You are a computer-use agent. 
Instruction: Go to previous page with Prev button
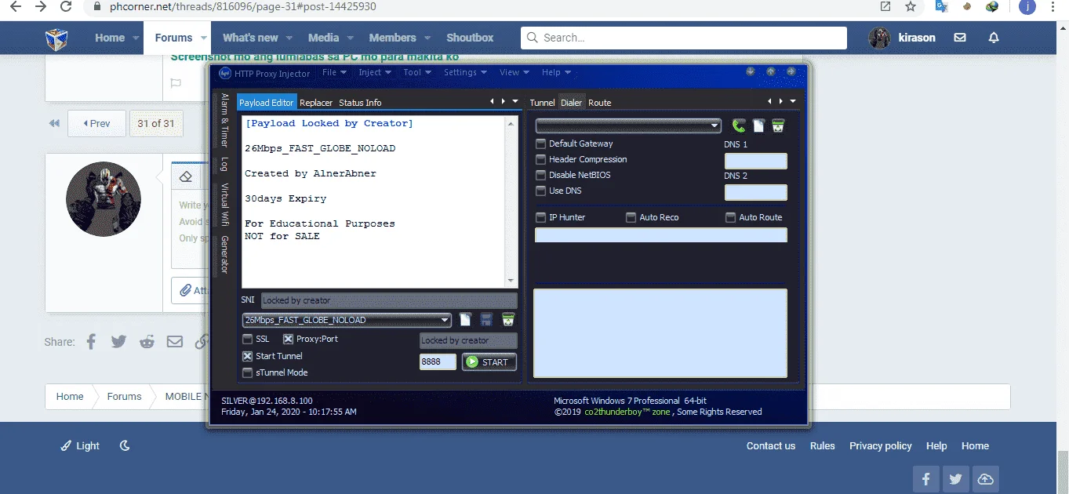pyautogui.click(x=96, y=123)
